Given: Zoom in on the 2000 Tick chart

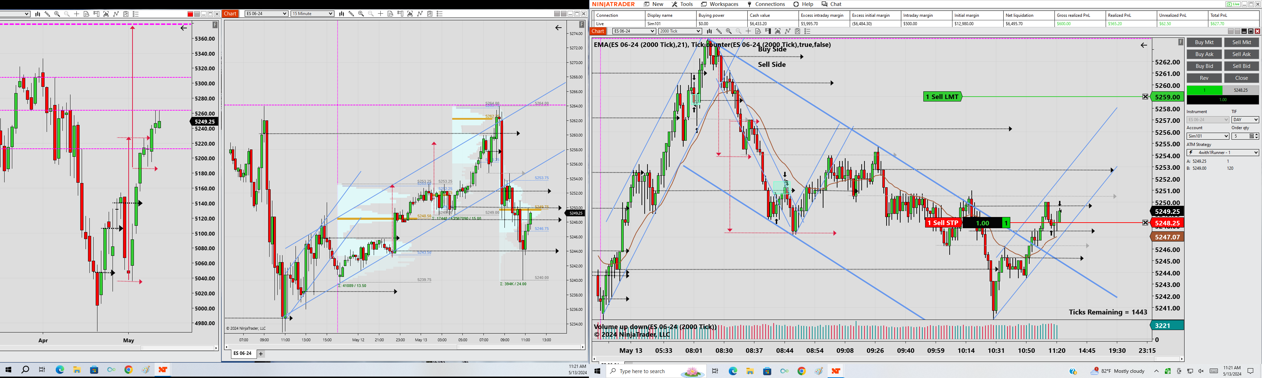Looking at the screenshot, I should tap(728, 31).
